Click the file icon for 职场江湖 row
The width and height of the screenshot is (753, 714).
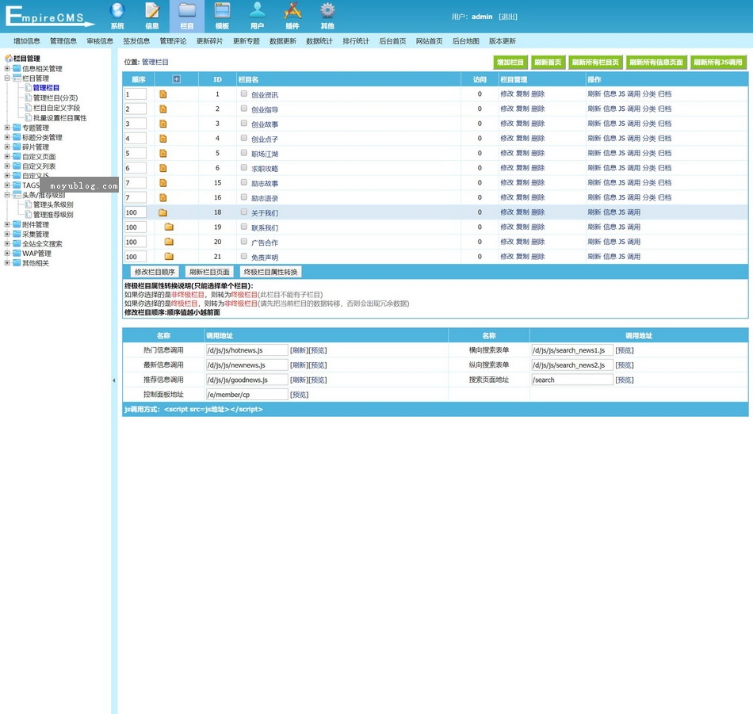pos(163,153)
